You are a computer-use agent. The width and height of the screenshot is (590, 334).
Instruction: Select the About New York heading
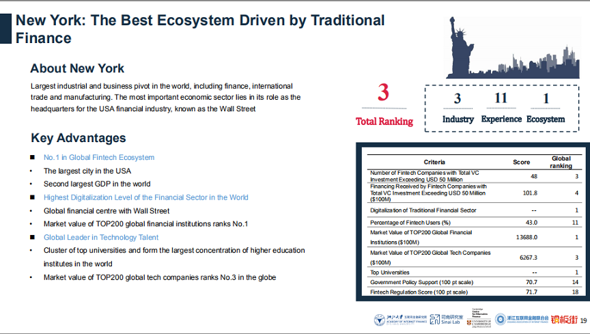77,68
